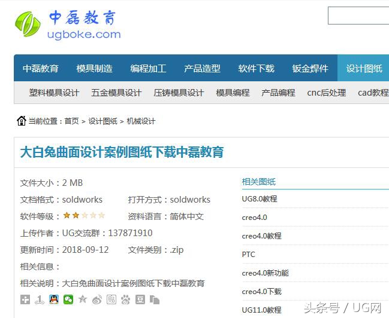The height and width of the screenshot is (318, 389).
Task: Go to 塑料模具设计 subcategory
Action: click(x=54, y=93)
